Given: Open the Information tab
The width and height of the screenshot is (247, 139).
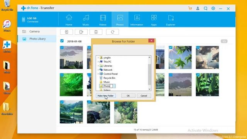Looking at the screenshot, I should point(137,20).
